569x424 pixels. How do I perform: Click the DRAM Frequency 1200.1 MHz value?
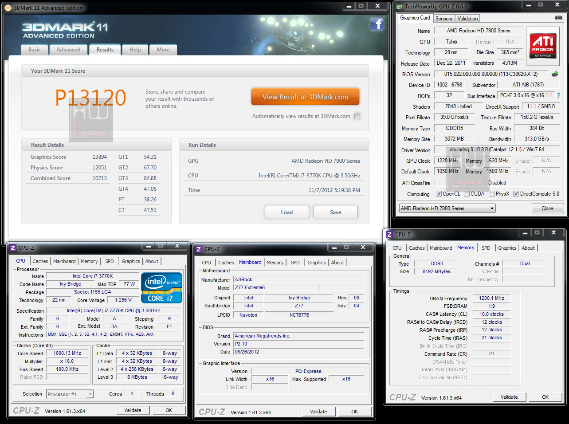point(491,298)
